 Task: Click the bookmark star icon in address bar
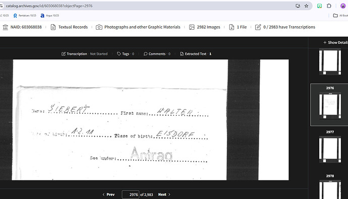click(x=306, y=6)
